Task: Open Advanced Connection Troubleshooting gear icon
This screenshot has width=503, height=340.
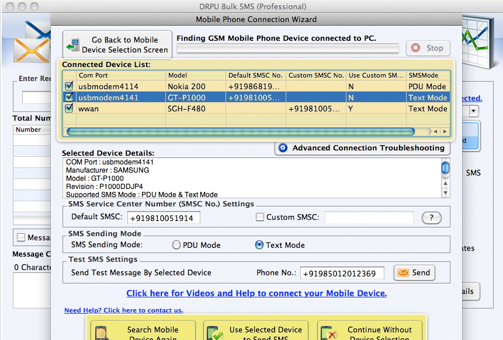Action: [283, 148]
